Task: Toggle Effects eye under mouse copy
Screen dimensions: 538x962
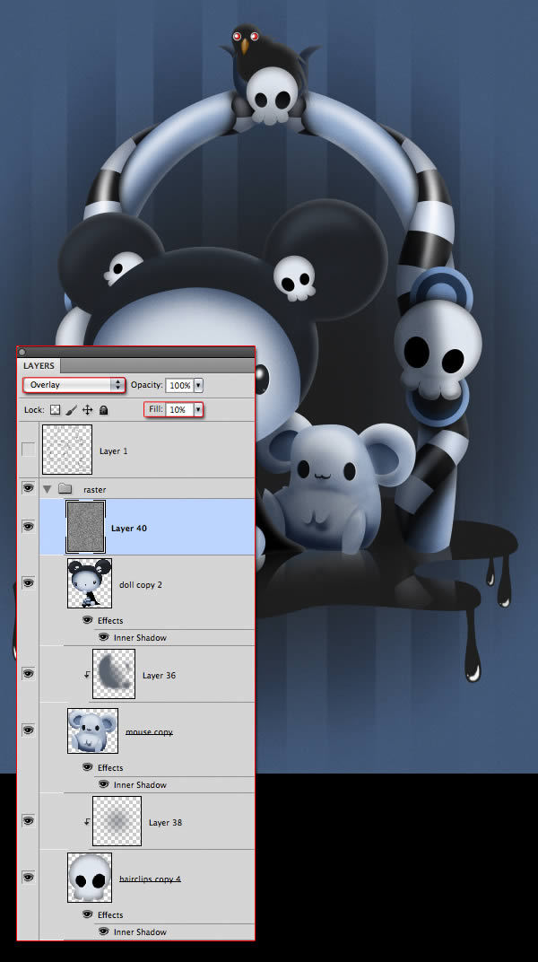Action: point(88,767)
